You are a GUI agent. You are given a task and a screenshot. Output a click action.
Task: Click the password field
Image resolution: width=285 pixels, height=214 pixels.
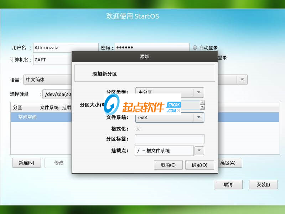coord(152,47)
